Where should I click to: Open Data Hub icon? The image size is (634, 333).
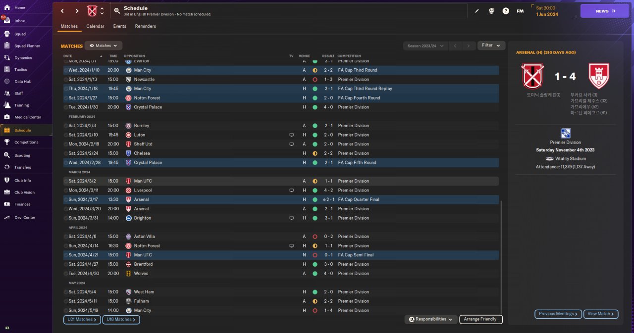tap(7, 81)
